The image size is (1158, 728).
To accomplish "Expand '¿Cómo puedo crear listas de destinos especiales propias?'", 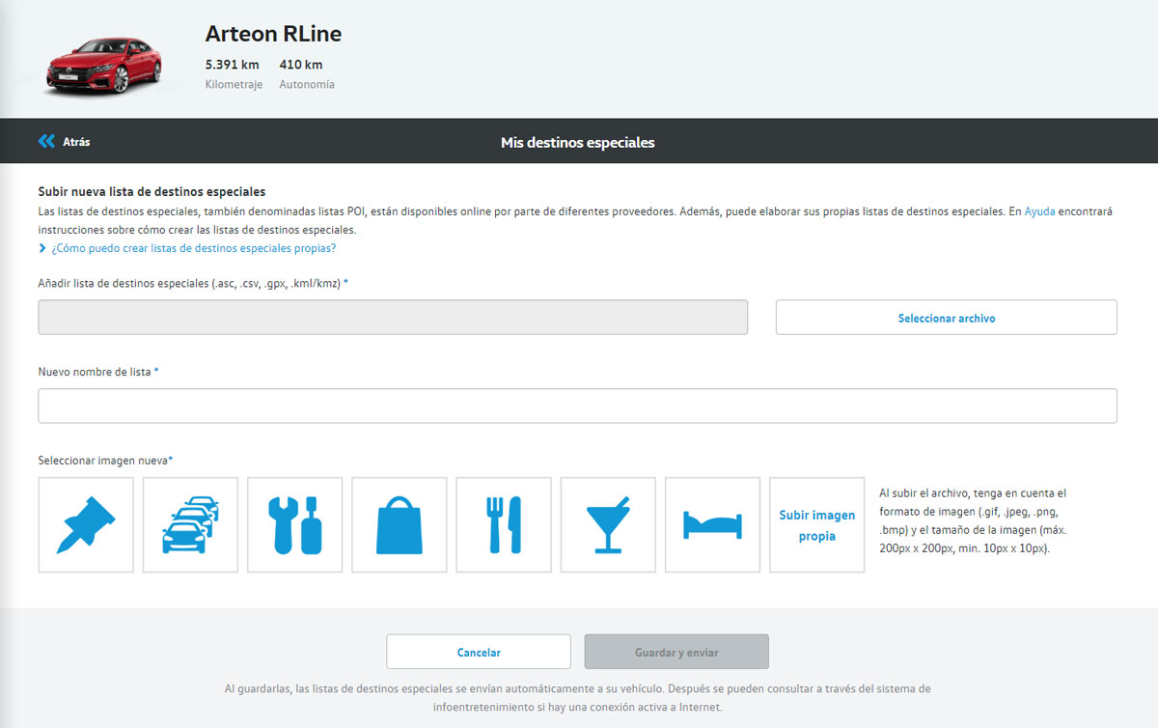I will click(193, 248).
